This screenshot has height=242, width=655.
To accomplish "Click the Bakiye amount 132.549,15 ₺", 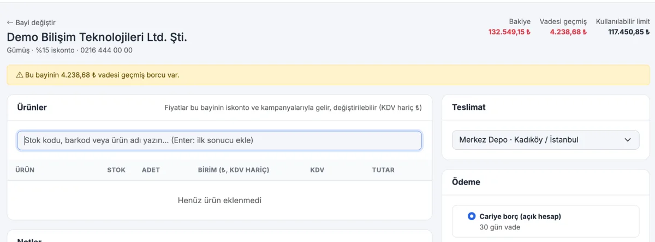I will 509,32.
